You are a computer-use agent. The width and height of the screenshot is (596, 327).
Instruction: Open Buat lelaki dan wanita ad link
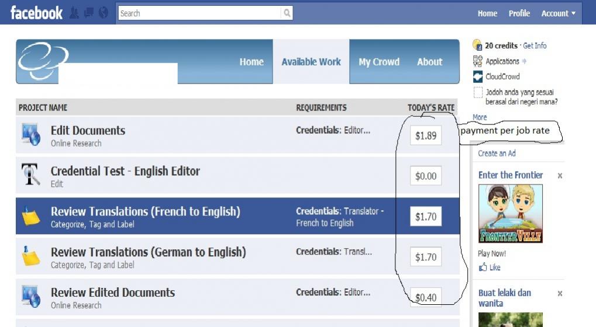(504, 298)
